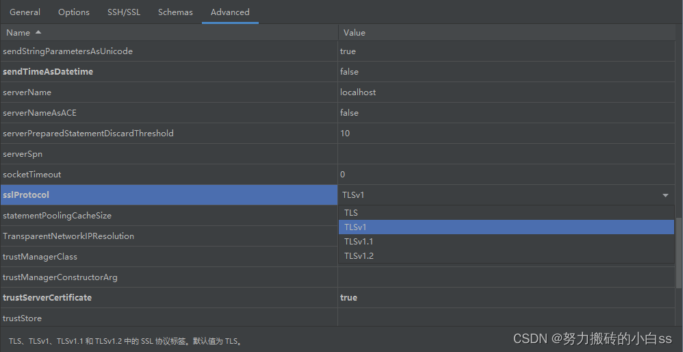Open the sslProtocol dropdown arrow
Screen dimensions: 683x352
(x=665, y=196)
